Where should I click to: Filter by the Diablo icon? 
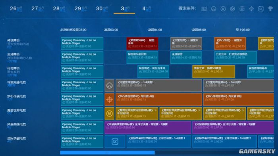[242, 9]
